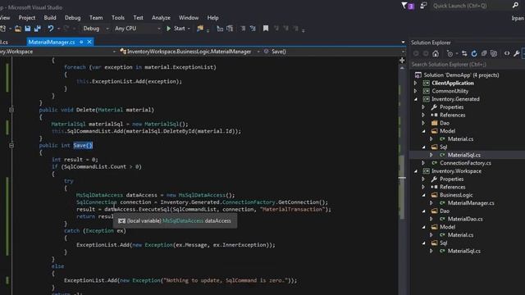
Task: Collapse the Inventory.Workspace project node
Action: click(x=416, y=171)
